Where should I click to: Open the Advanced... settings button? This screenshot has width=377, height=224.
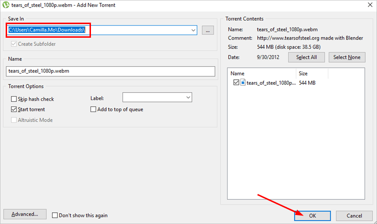(25, 214)
